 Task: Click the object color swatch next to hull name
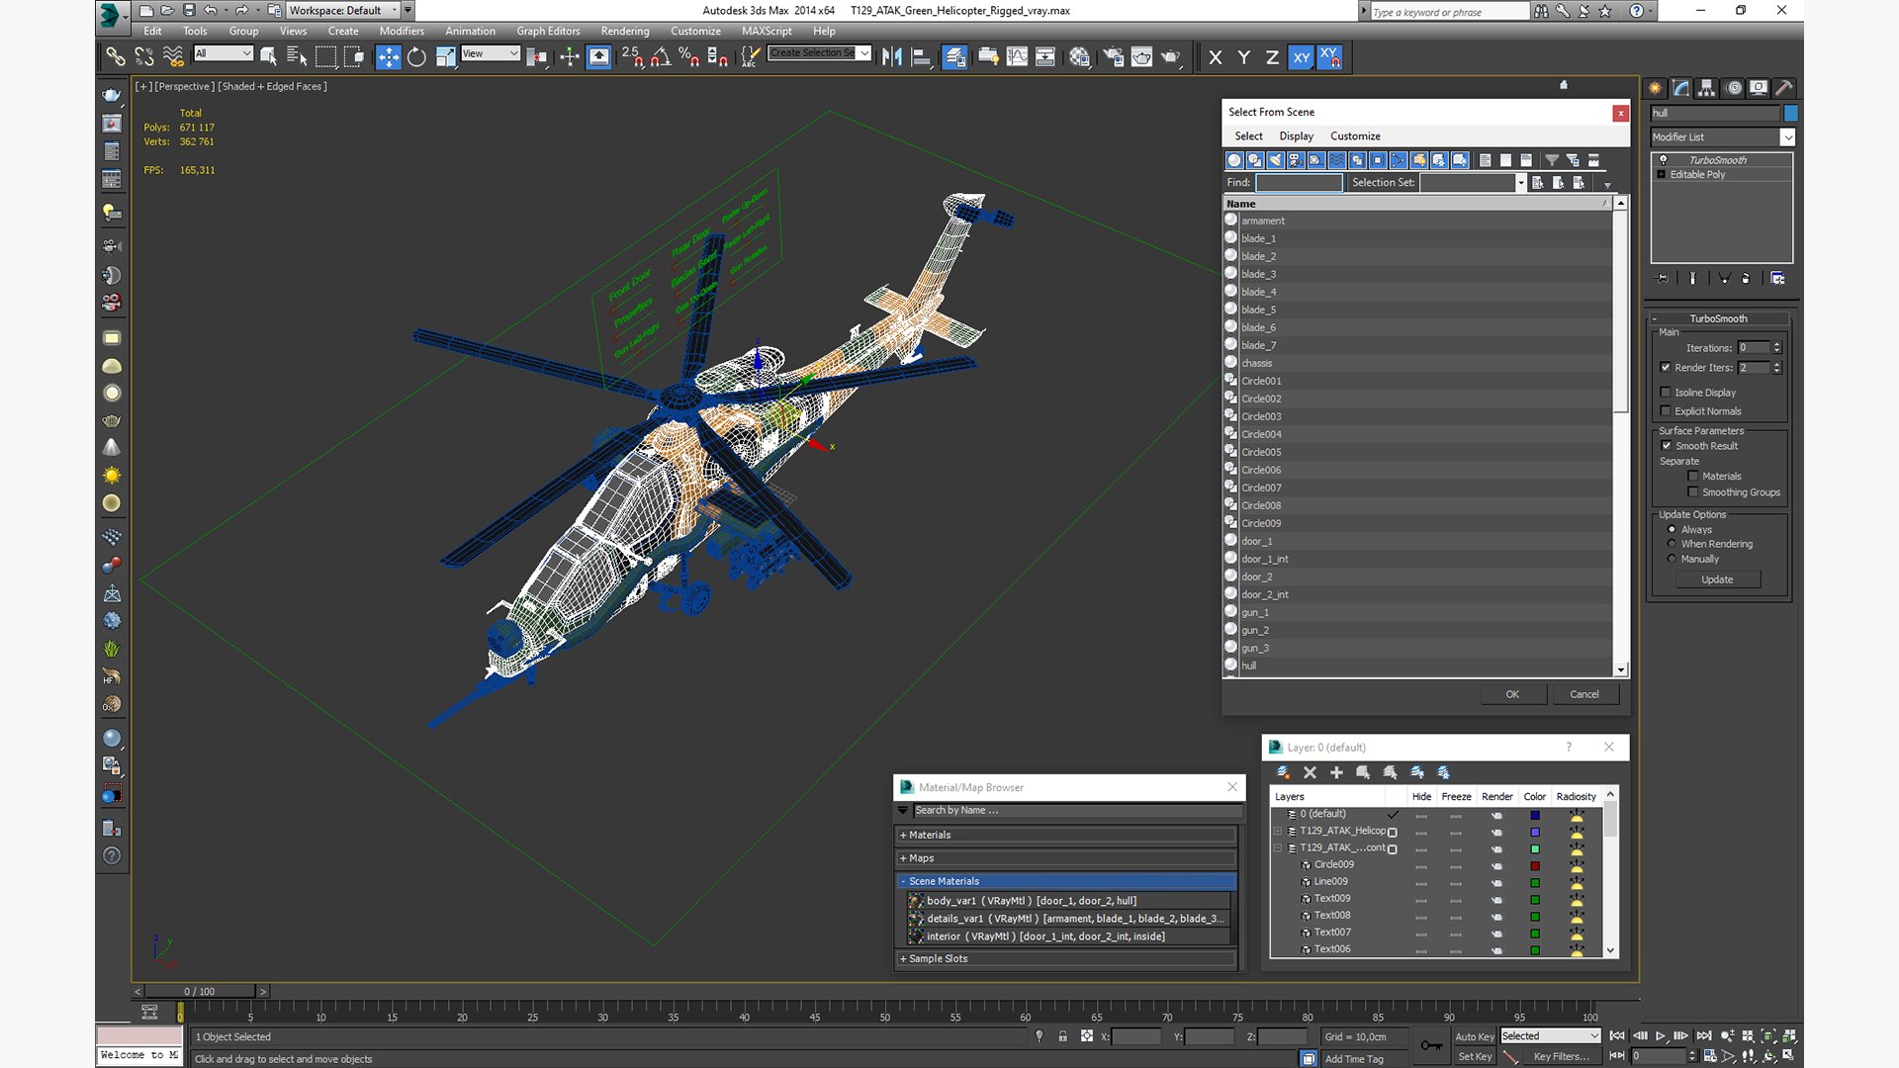[1790, 113]
